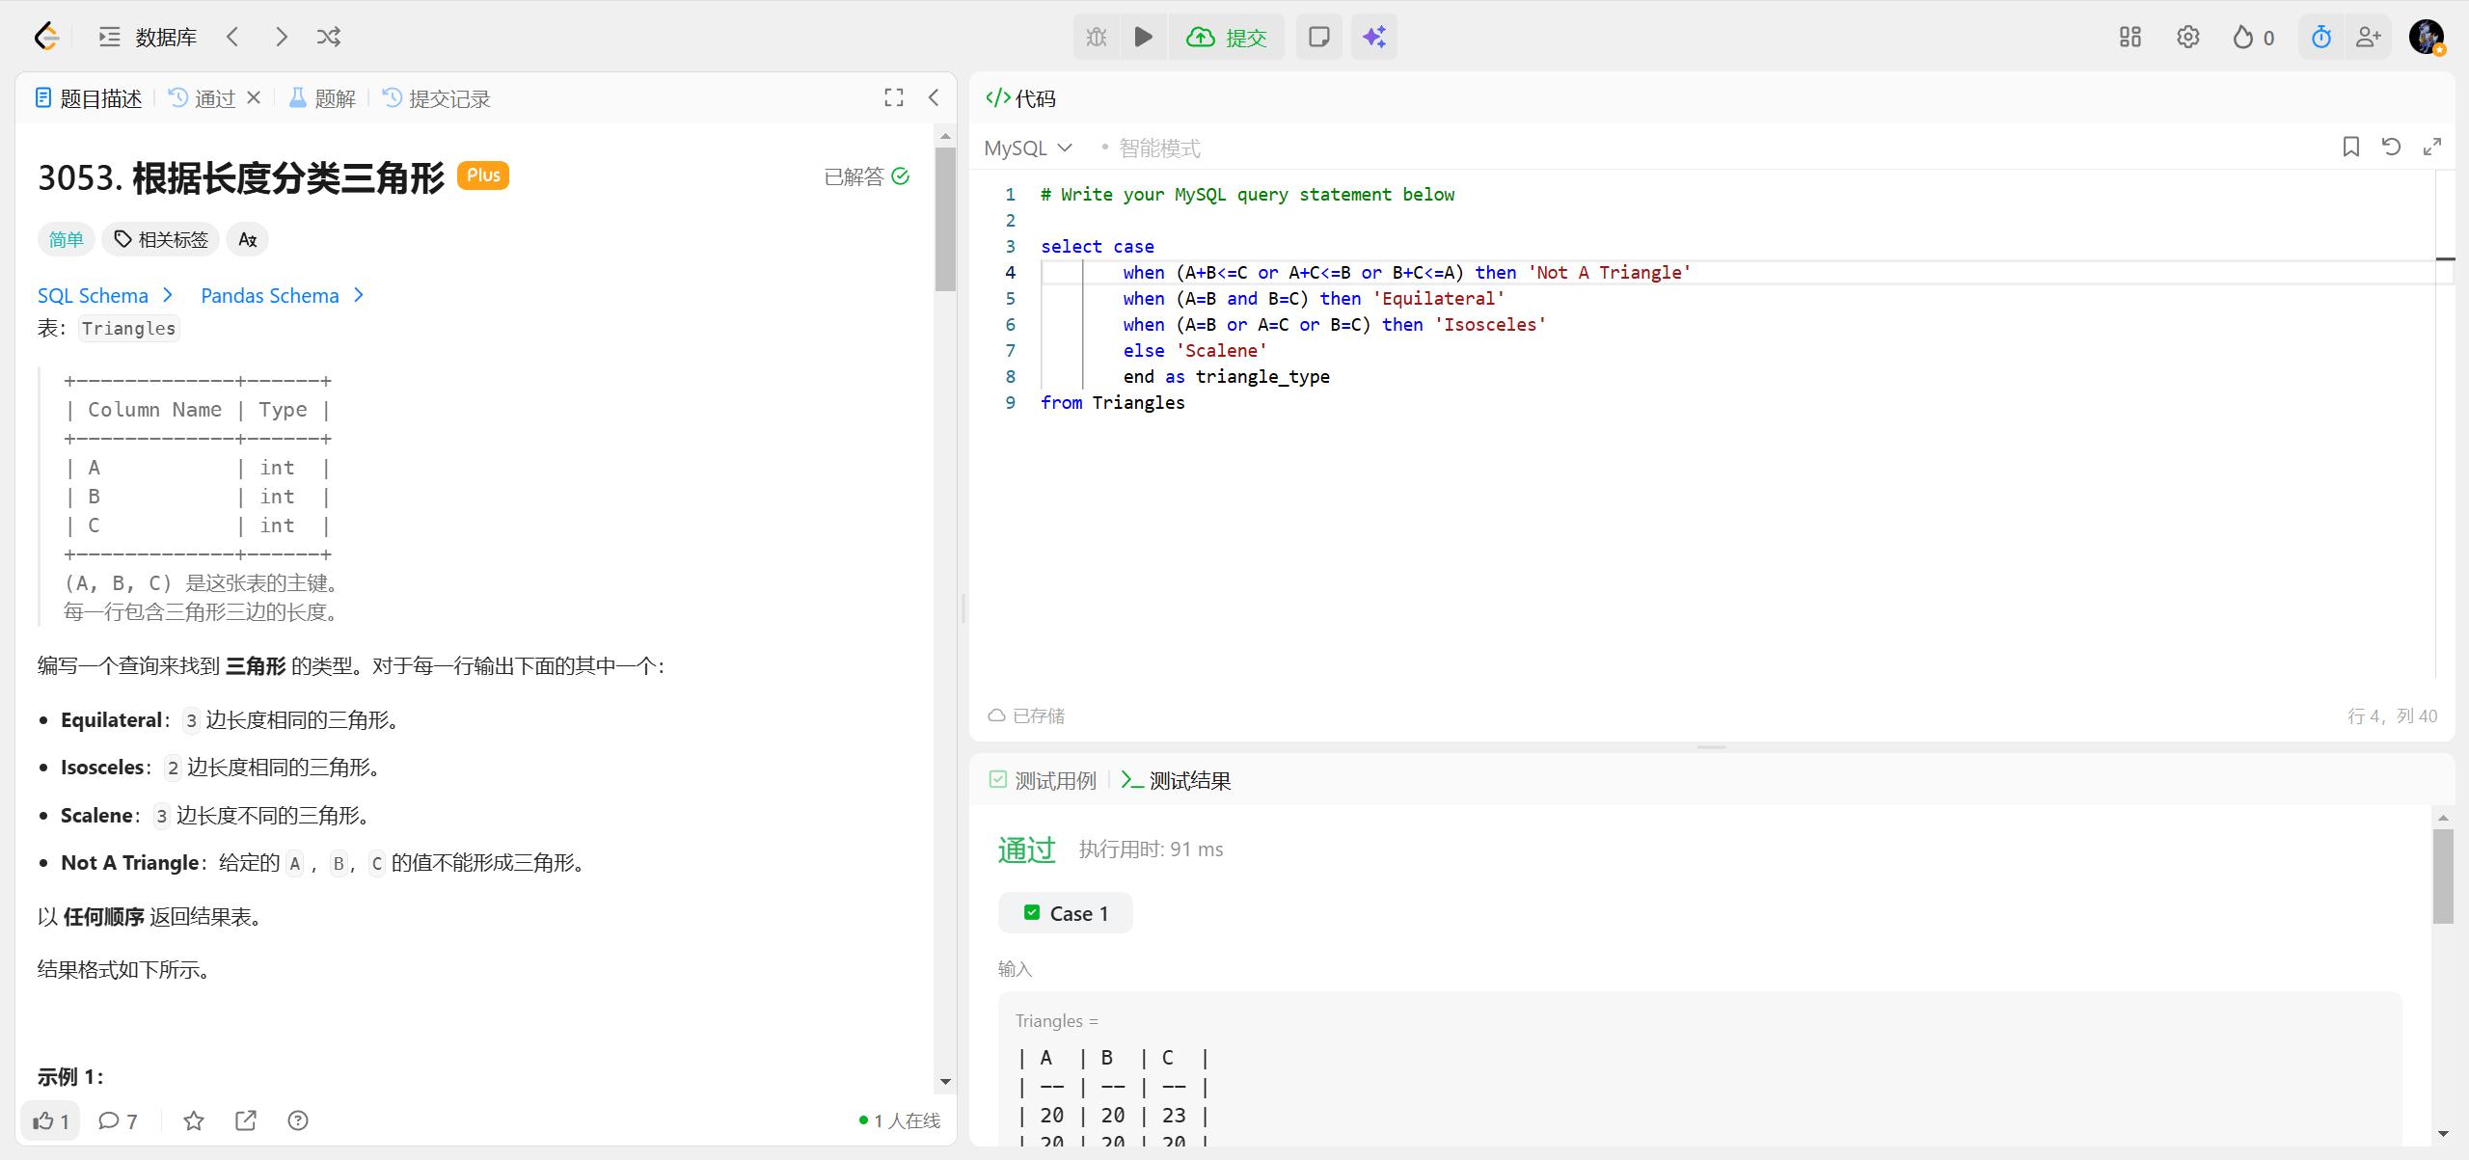Image resolution: width=2469 pixels, height=1160 pixels.
Task: Bookmark the code with bookmark icon
Action: [2350, 147]
